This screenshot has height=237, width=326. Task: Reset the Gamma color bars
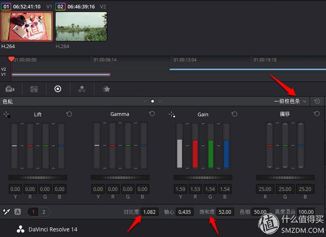coord(152,114)
